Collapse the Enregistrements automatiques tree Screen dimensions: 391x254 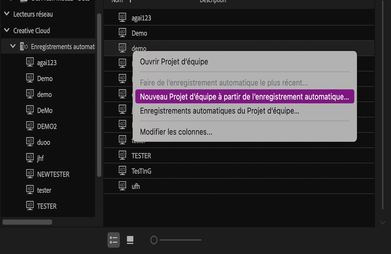point(13,46)
